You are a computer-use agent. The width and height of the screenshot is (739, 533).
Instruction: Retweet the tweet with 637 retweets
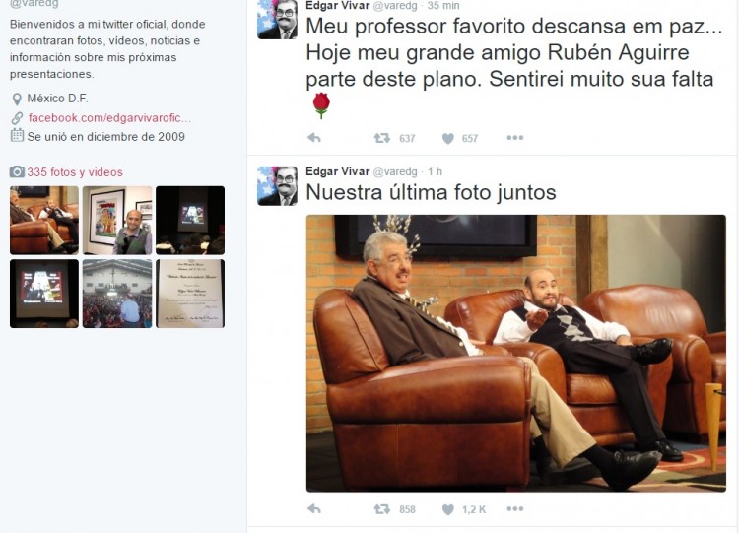click(381, 138)
